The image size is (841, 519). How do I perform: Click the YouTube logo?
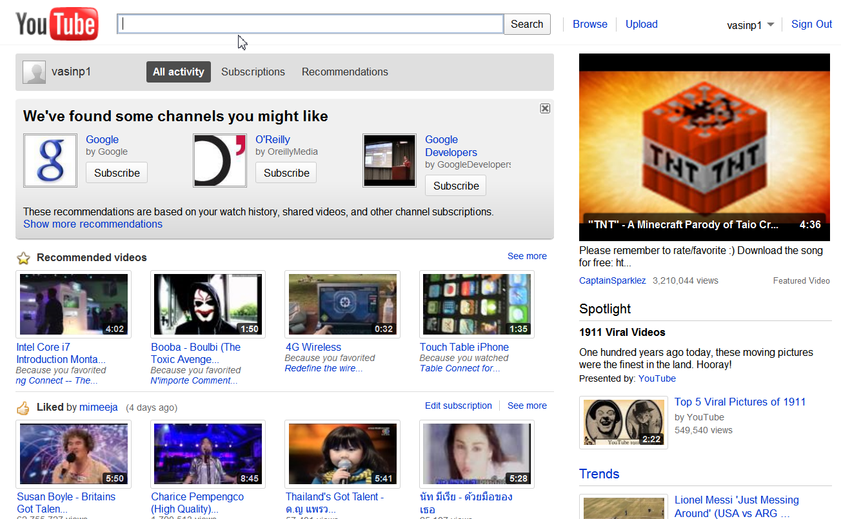pyautogui.click(x=57, y=24)
